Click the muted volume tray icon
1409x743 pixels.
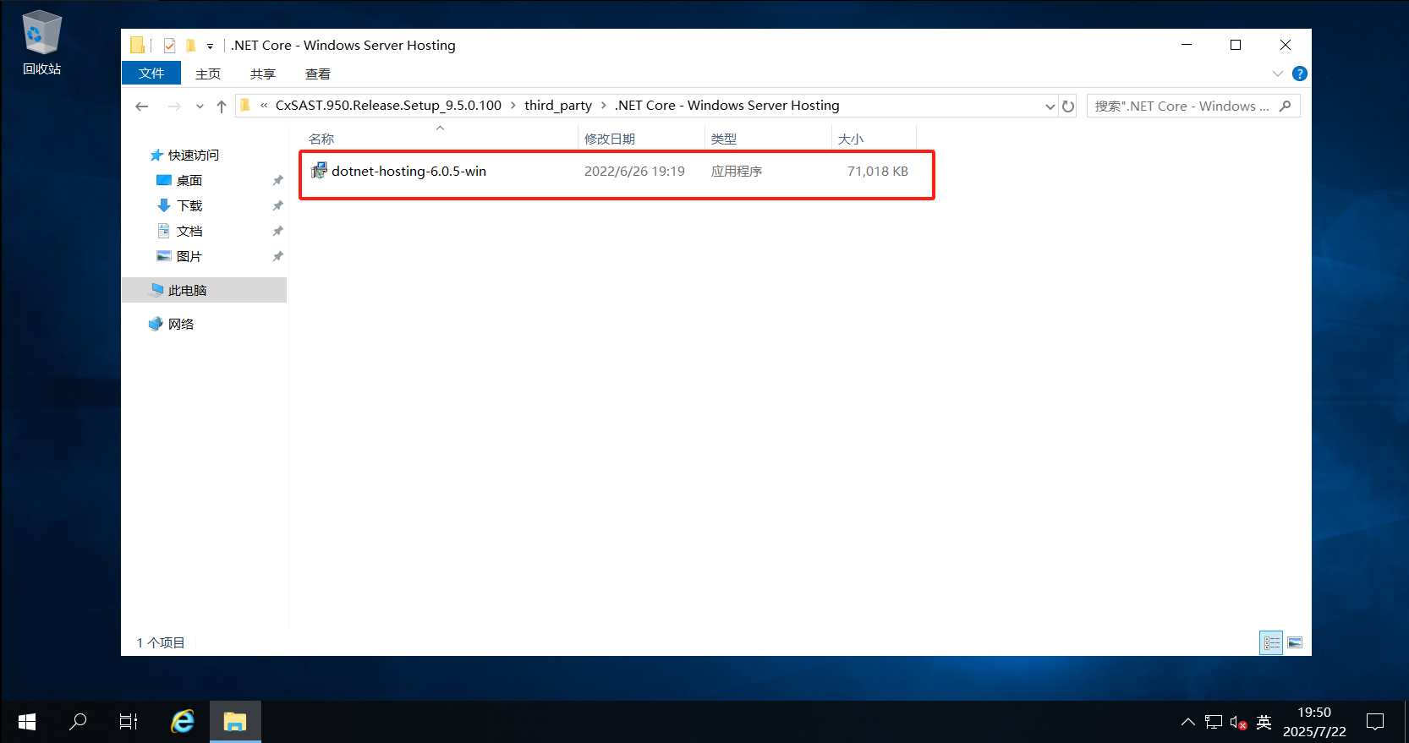pos(1239,722)
